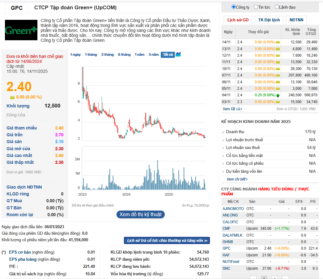323x279 pixels.
Task: Open GHNB company link
Action: (227, 242)
